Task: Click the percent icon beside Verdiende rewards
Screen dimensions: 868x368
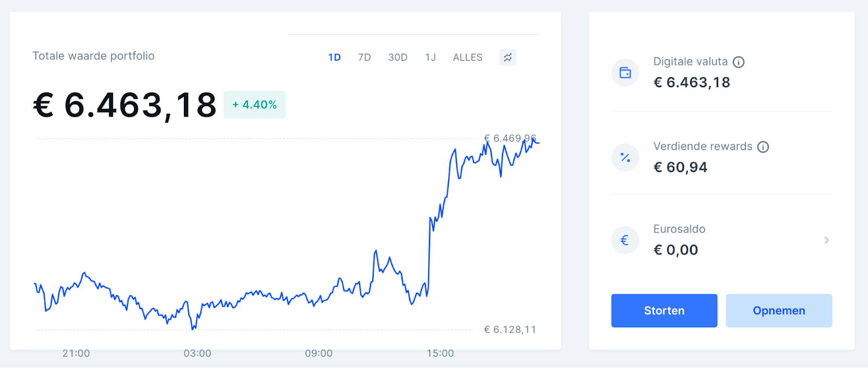Action: (626, 157)
